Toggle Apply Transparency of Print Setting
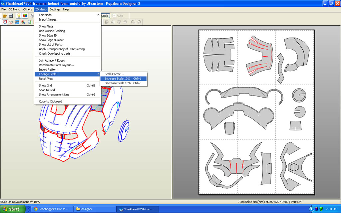The height and width of the screenshot is (213, 341). pos(68,49)
